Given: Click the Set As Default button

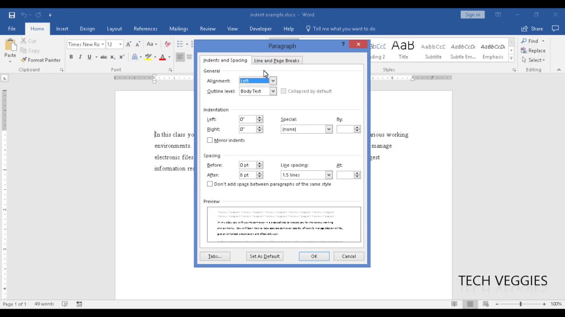Looking at the screenshot, I should (x=265, y=256).
